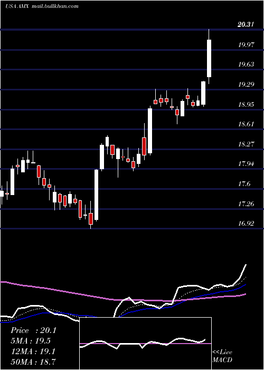Screen dimensions: 264x370
Task: Click the '<<Live MACD' label
Action: [222, 356]
